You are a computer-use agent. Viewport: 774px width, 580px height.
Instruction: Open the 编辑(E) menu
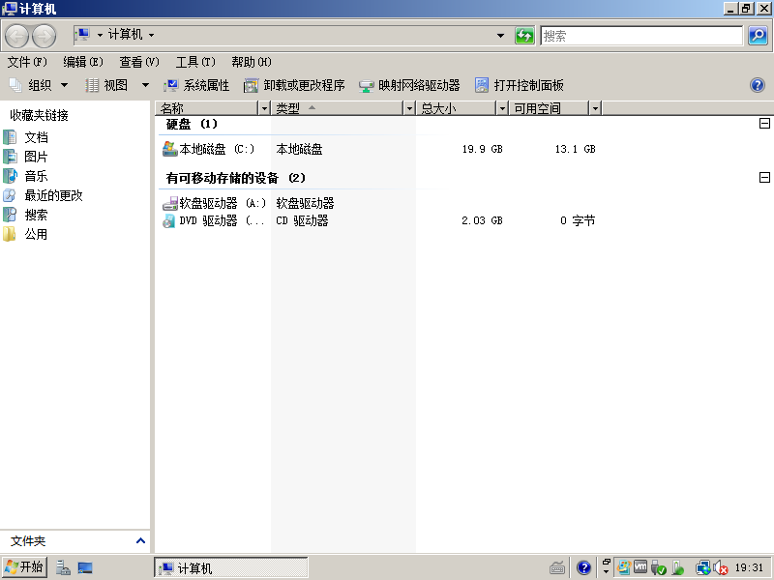click(83, 62)
